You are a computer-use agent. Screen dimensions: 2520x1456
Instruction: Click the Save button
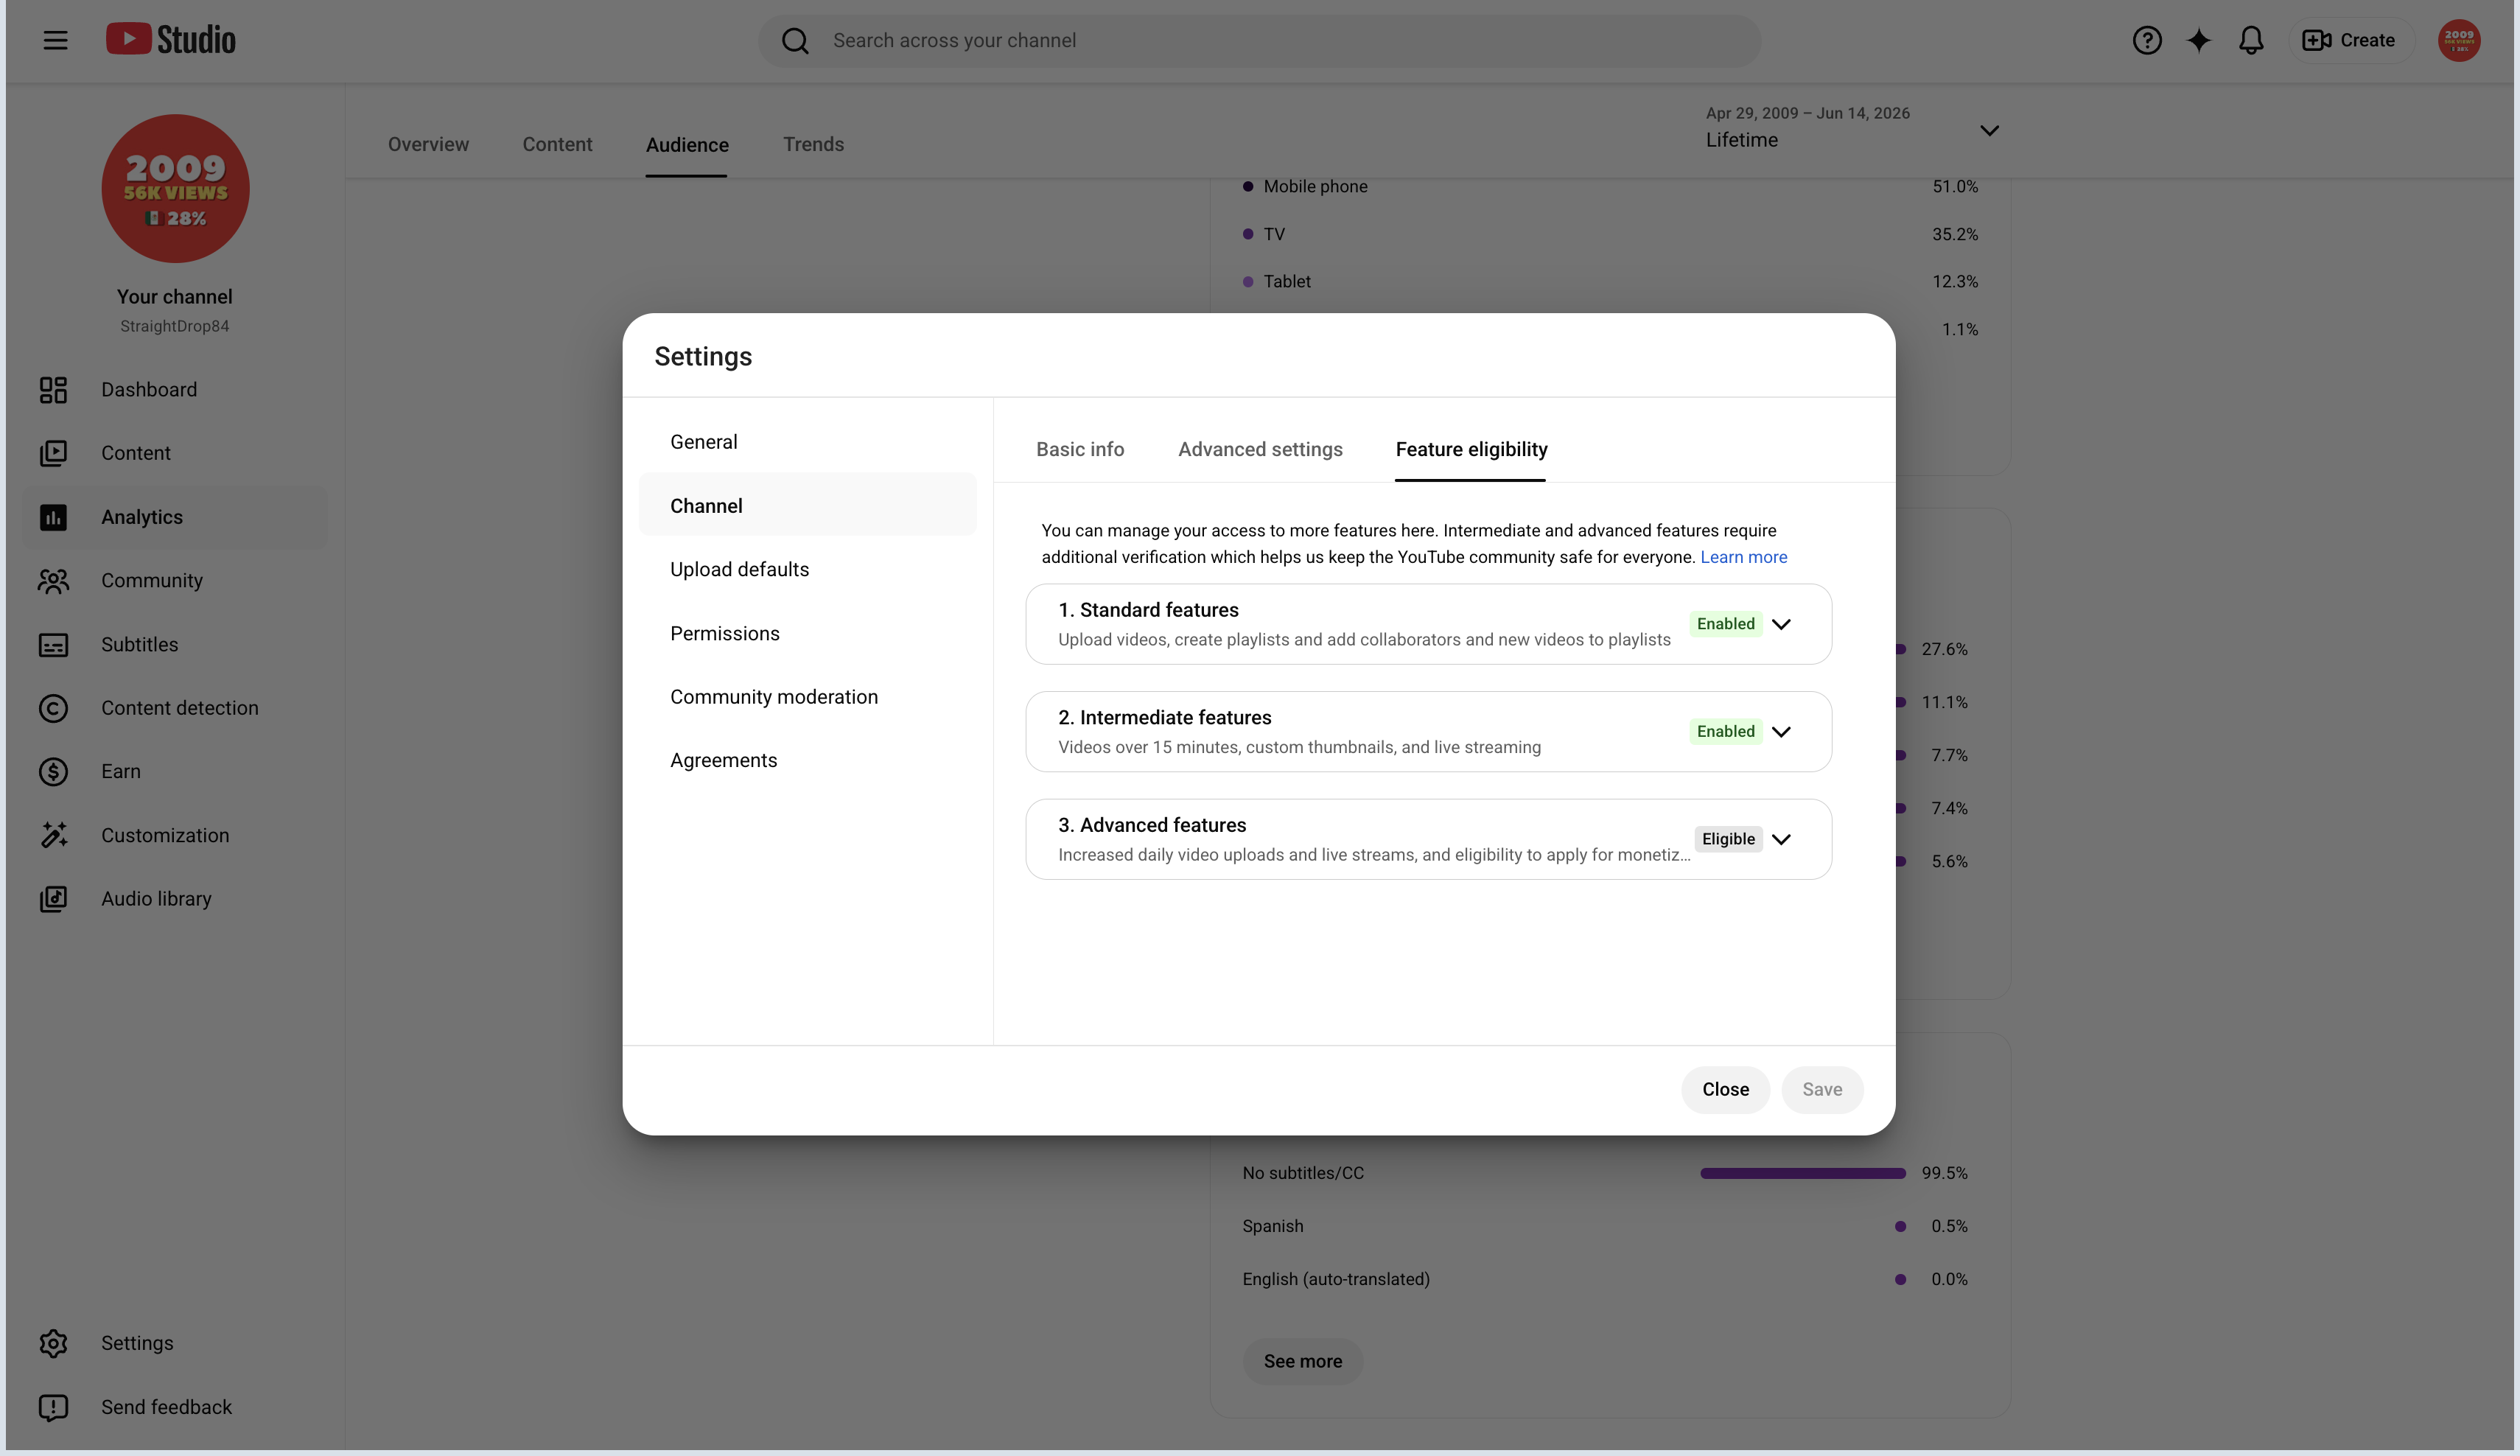[x=1821, y=1090]
